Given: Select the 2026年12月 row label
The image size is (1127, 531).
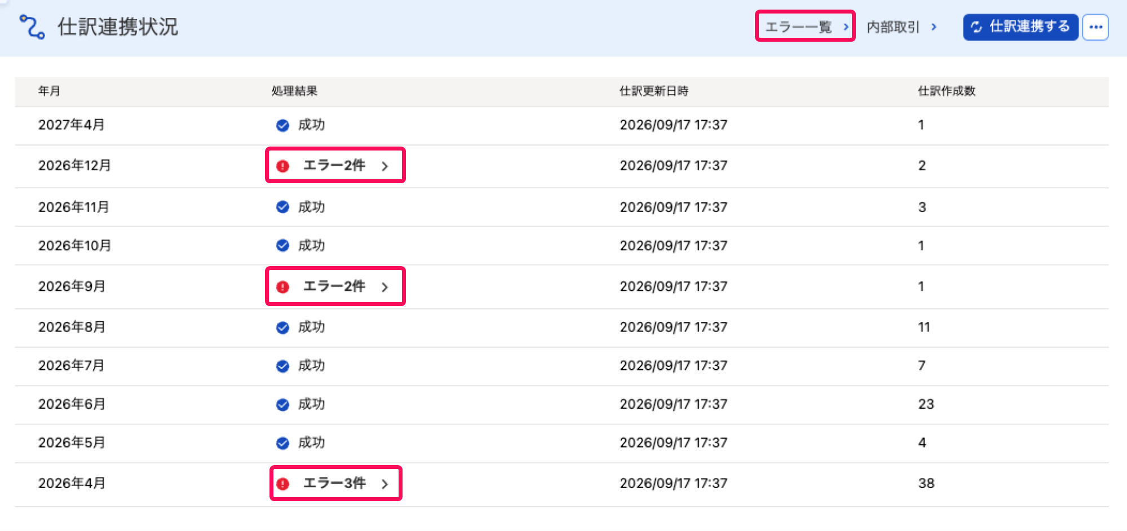Looking at the screenshot, I should (x=74, y=165).
